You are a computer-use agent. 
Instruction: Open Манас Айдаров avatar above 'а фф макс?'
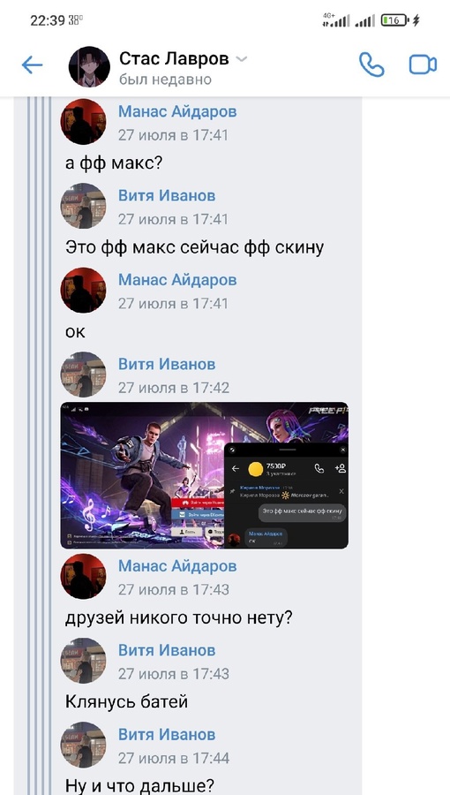tap(83, 122)
